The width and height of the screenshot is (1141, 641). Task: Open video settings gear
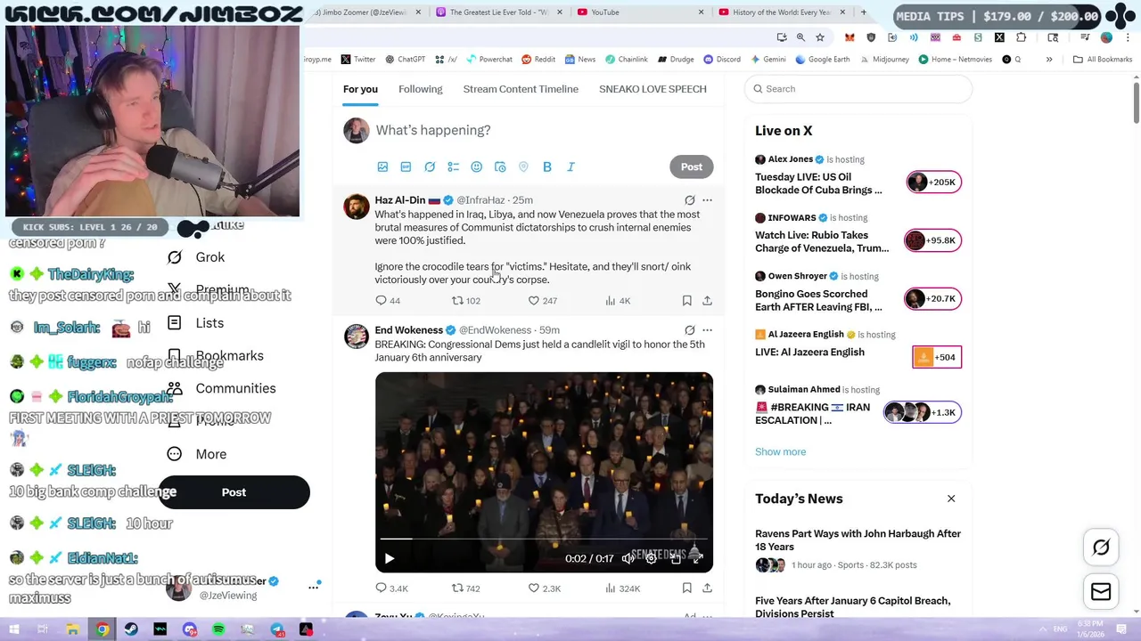coord(651,558)
